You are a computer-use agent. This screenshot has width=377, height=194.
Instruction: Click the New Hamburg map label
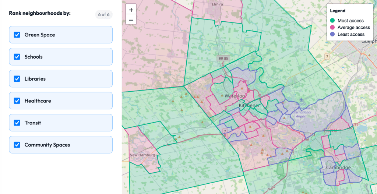tap(142, 155)
